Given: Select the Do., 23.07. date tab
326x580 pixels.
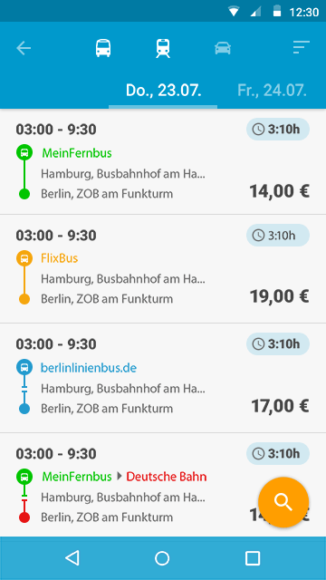Looking at the screenshot, I should click(163, 91).
